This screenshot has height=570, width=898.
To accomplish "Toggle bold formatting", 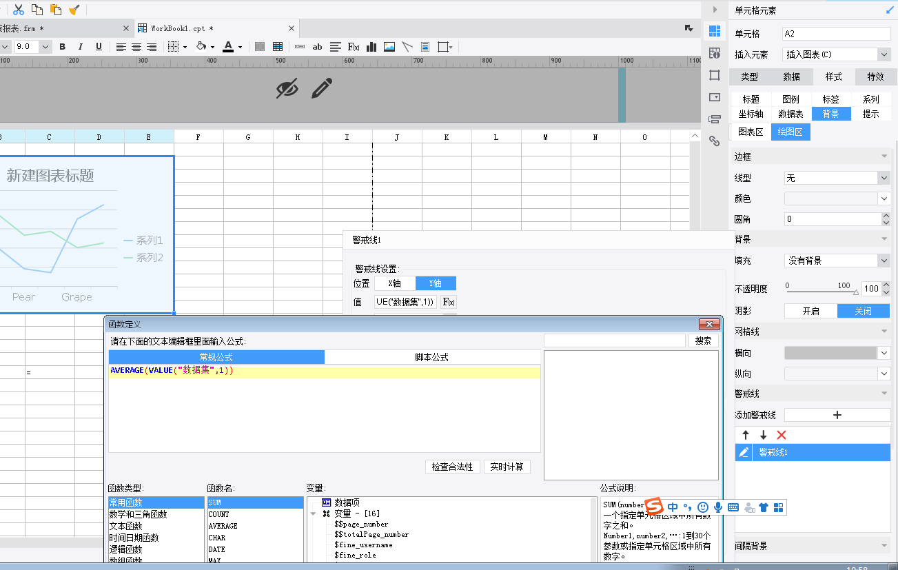I will [x=62, y=47].
